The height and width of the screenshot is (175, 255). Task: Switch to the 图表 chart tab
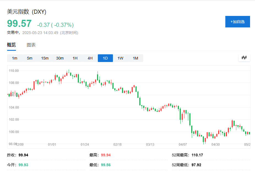point(31,45)
